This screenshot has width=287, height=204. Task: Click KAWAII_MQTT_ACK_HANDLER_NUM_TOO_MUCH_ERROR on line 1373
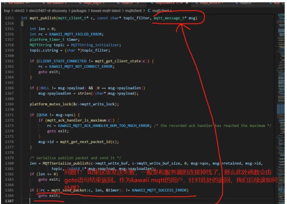104,125
